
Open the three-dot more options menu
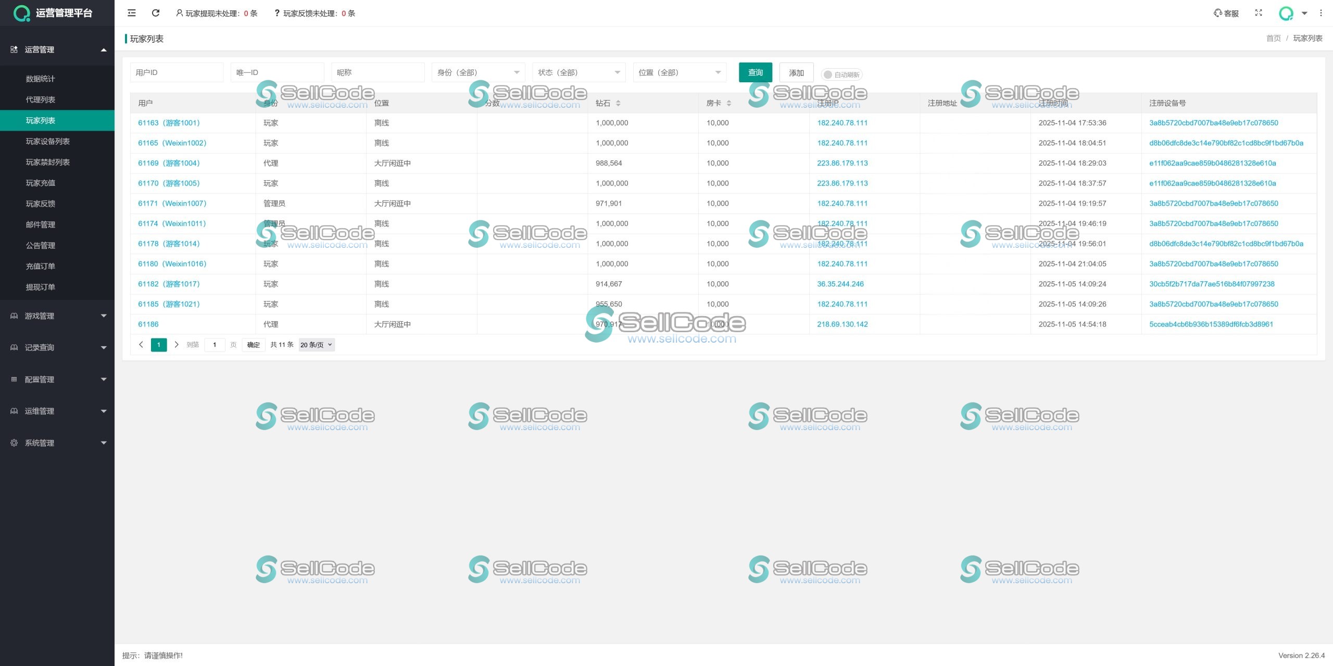[1321, 13]
